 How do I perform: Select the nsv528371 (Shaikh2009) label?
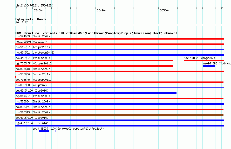point(33,107)
